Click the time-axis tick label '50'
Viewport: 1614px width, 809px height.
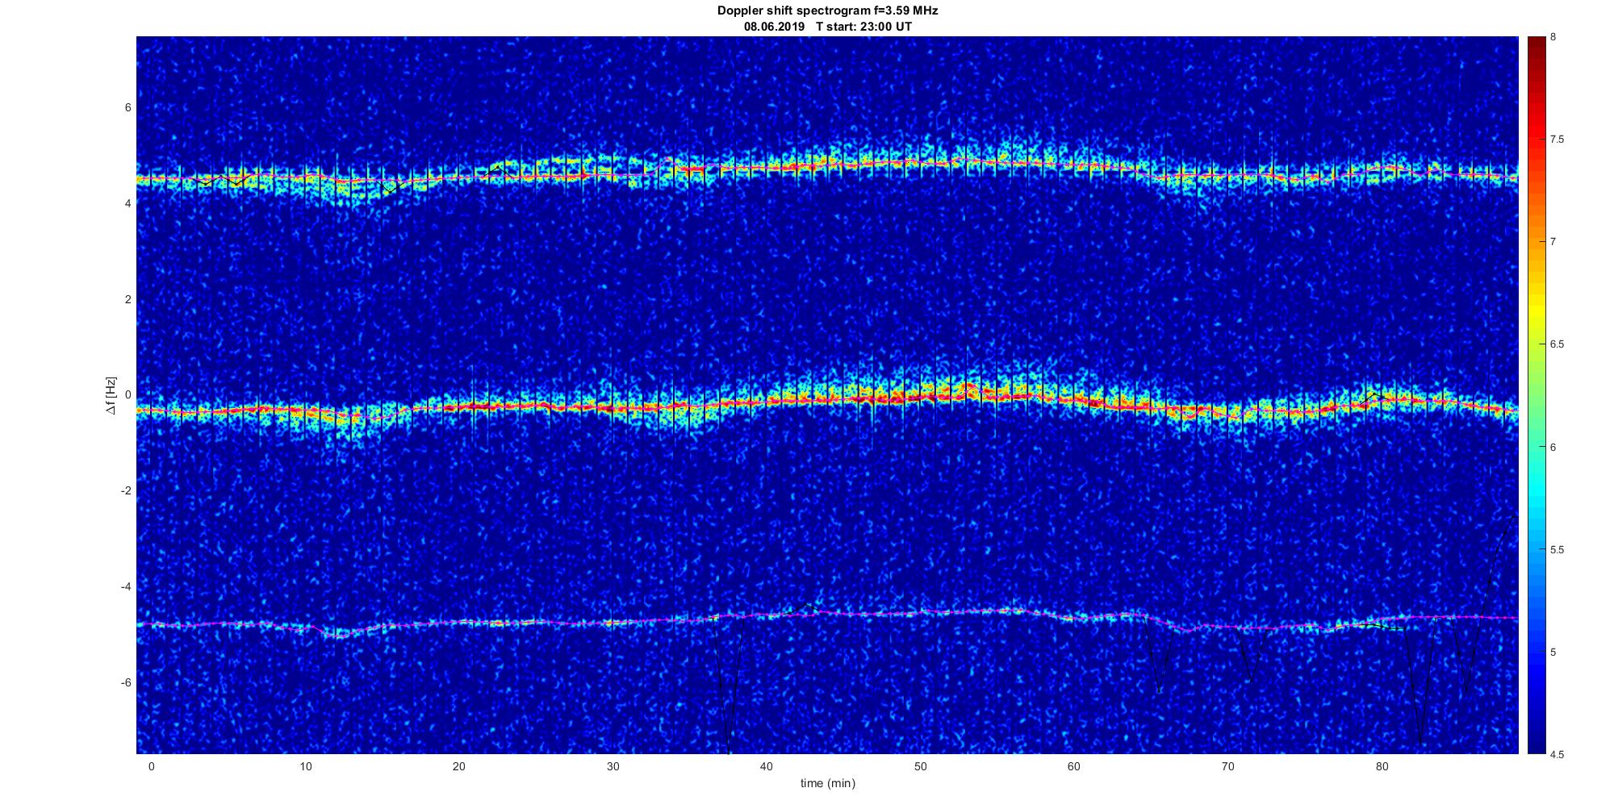[920, 766]
